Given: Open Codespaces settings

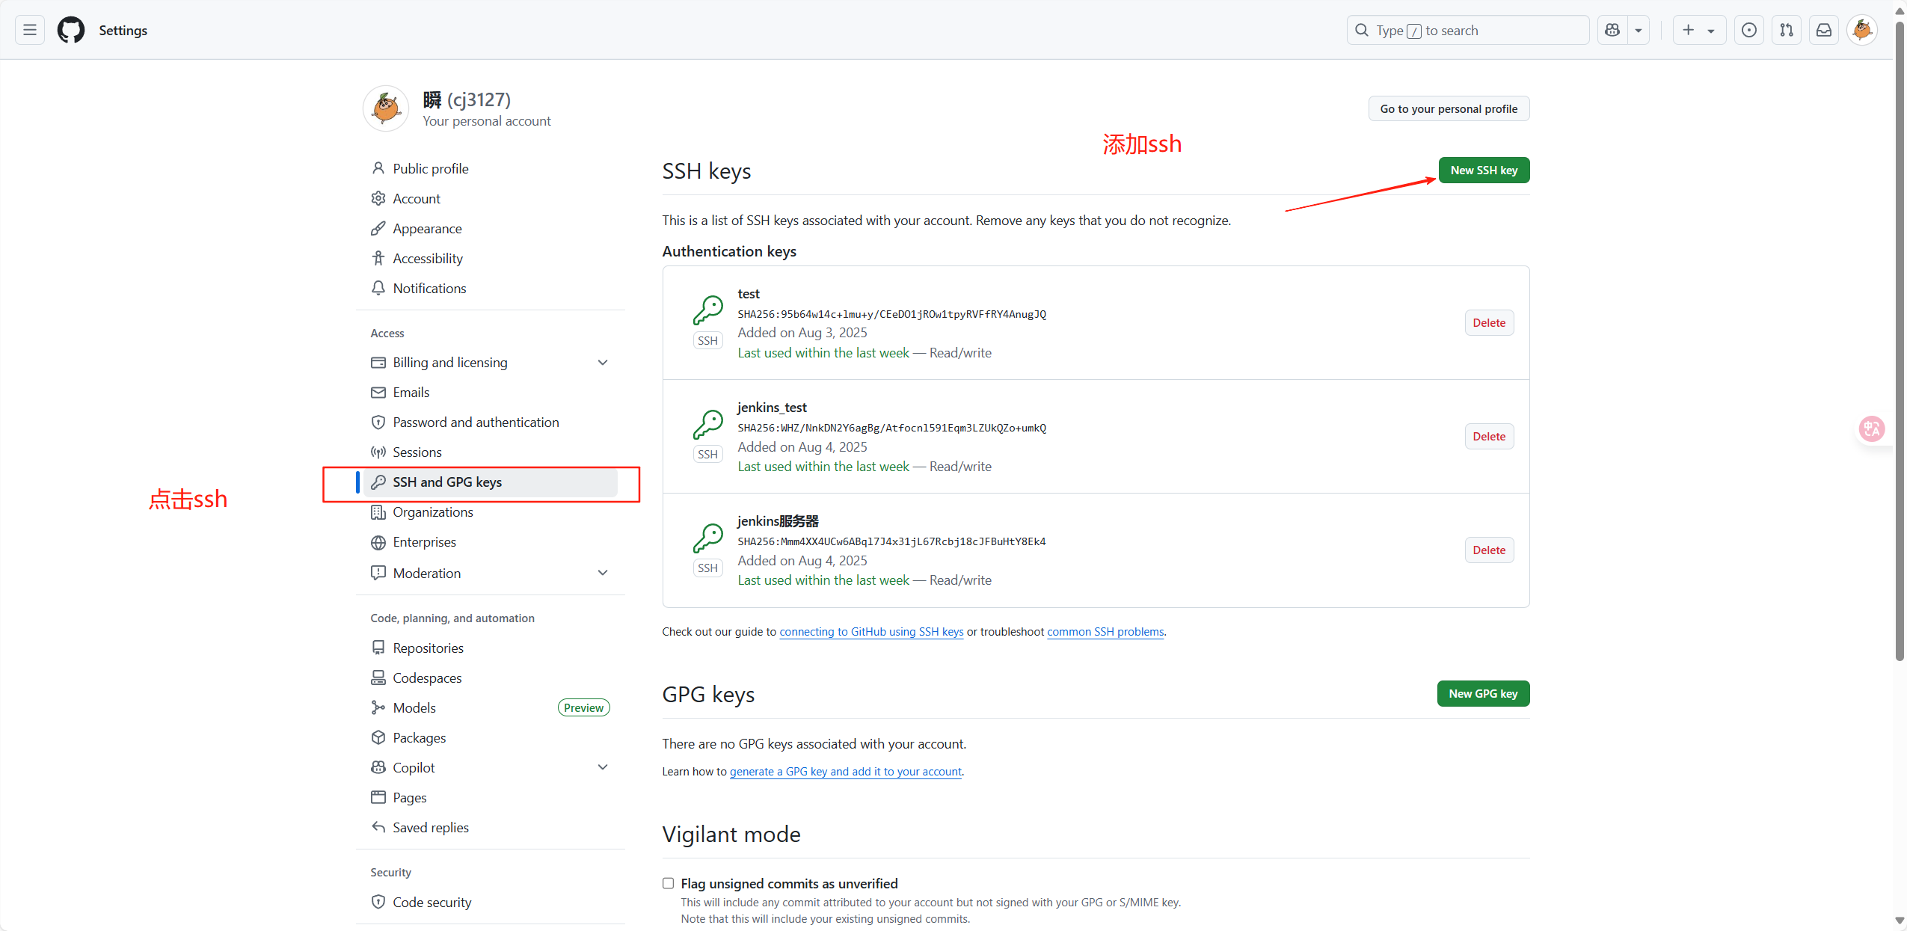Looking at the screenshot, I should tap(490, 677).
